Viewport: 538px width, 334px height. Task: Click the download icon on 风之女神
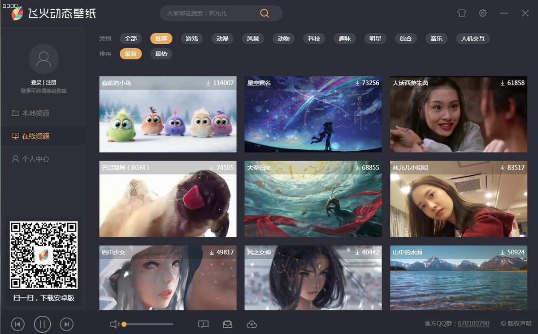point(357,252)
